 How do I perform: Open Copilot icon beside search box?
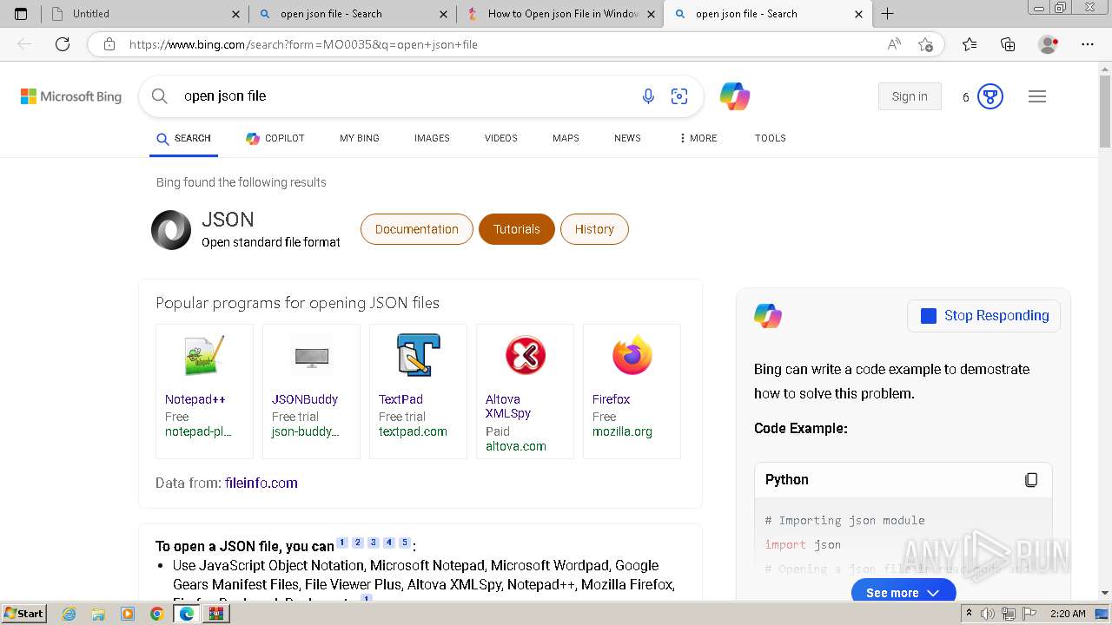pyautogui.click(x=735, y=96)
